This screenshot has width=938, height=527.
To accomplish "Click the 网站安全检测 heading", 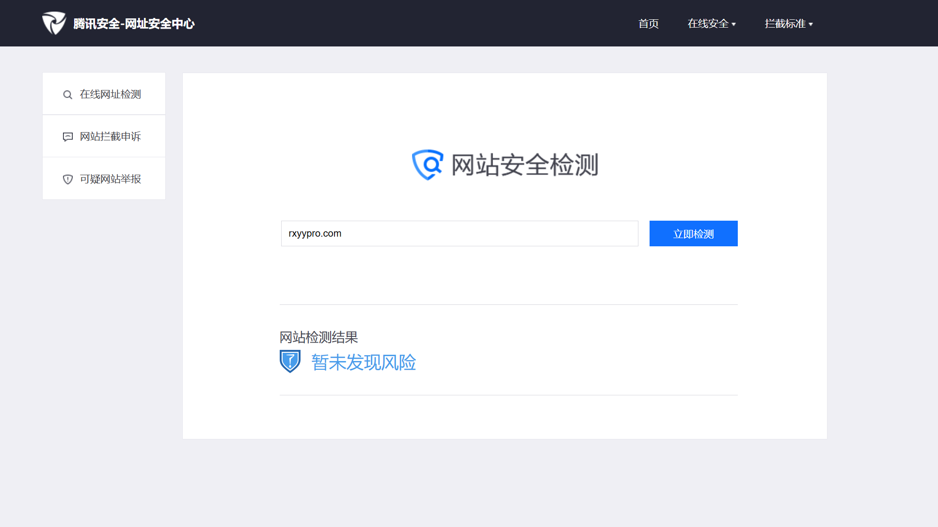I will 525,165.
